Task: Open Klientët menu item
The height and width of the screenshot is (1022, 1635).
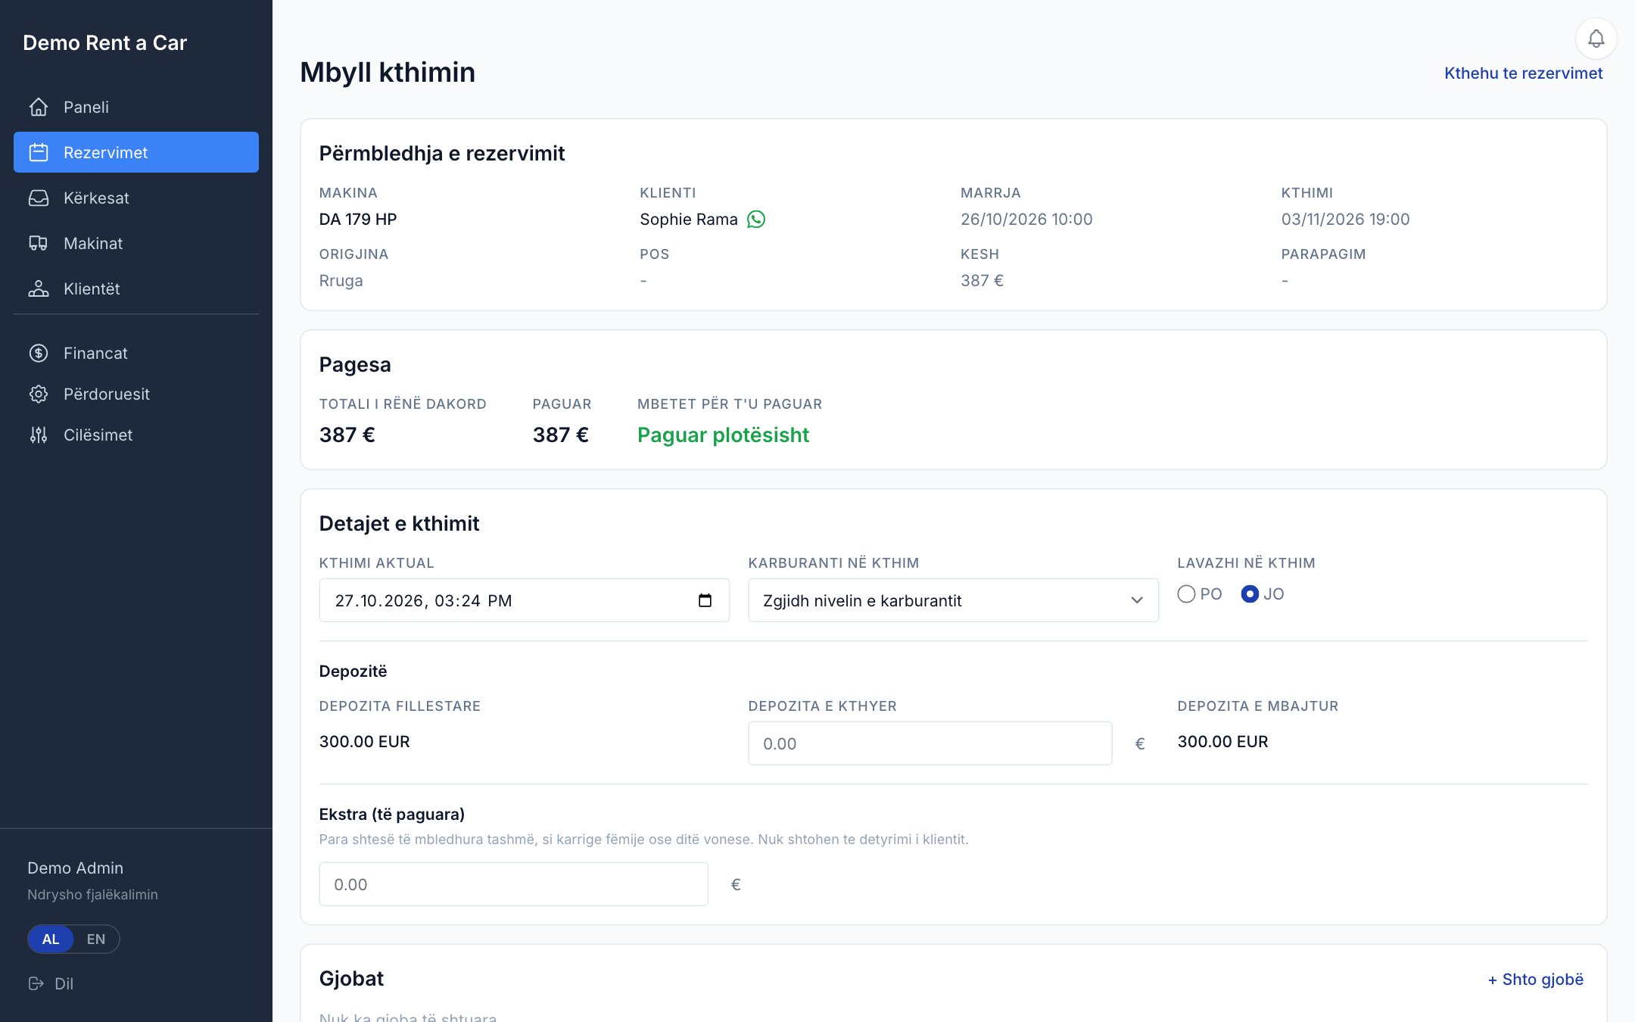Action: (136, 288)
